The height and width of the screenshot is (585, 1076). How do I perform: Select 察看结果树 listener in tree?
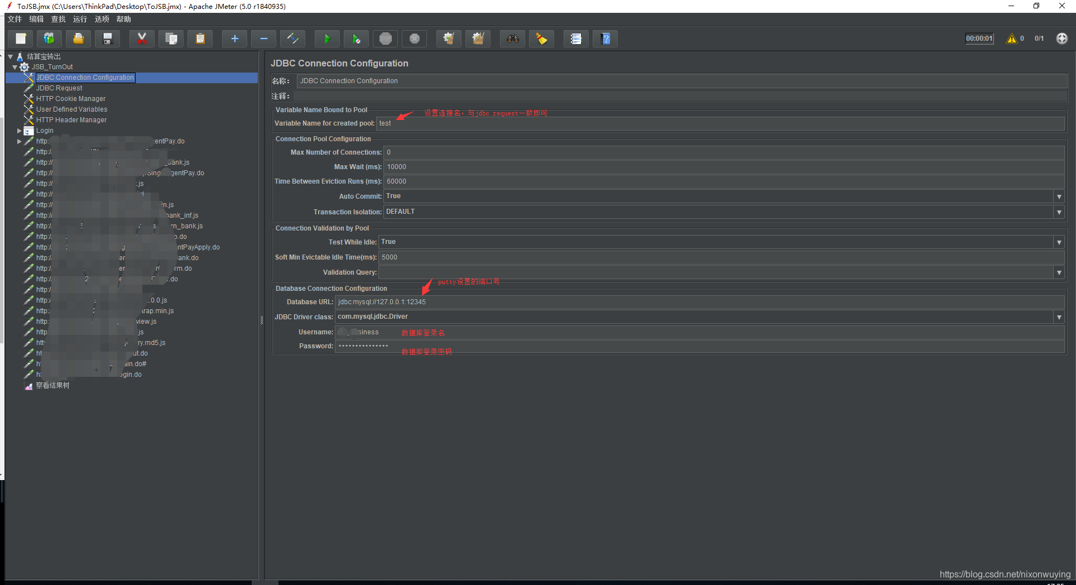point(52,386)
